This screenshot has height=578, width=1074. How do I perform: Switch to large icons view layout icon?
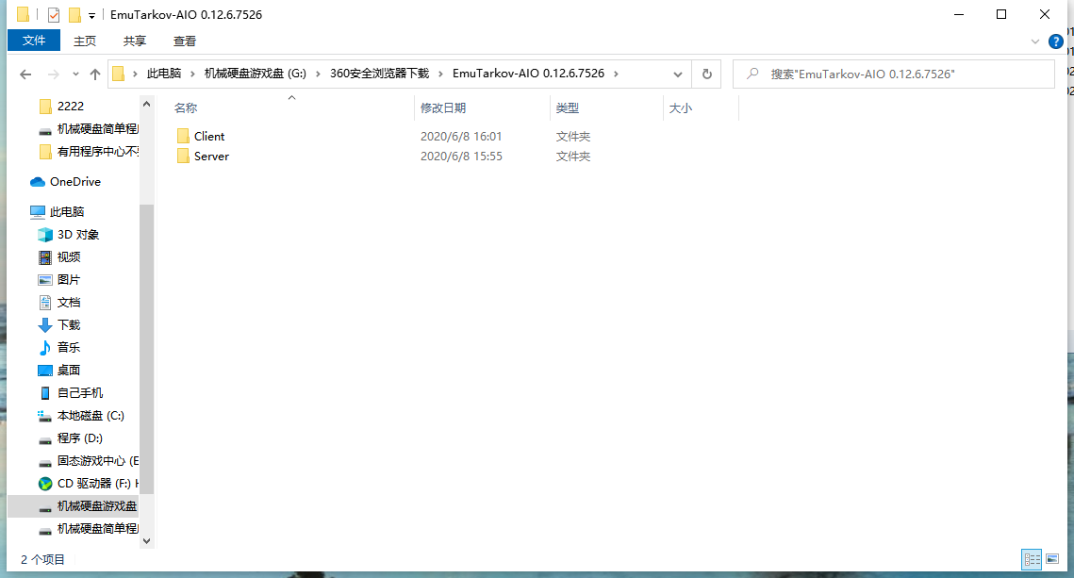pos(1052,559)
